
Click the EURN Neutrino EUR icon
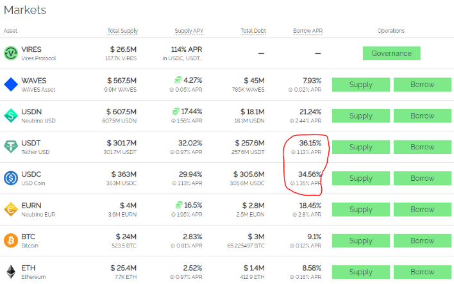(11, 209)
